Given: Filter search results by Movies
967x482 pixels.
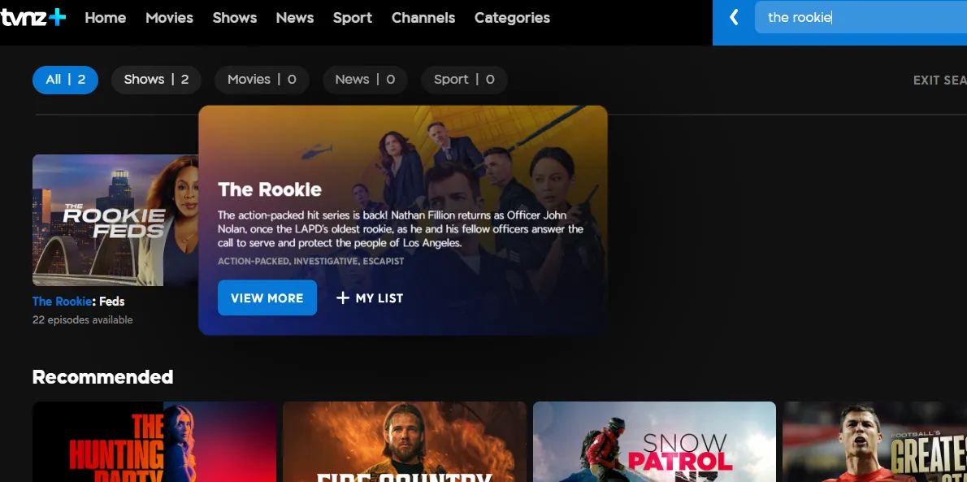Looking at the screenshot, I should point(262,80).
